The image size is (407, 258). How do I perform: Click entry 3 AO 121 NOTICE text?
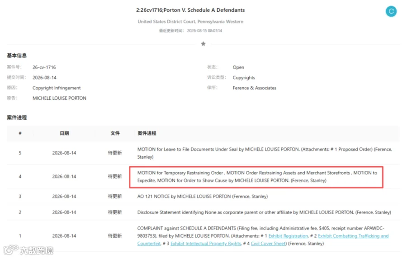pyautogui.click(x=203, y=197)
